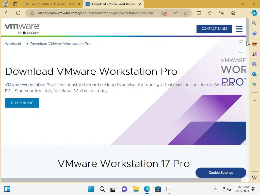Open notification center bell icon
260x195 pixels.
point(253,189)
